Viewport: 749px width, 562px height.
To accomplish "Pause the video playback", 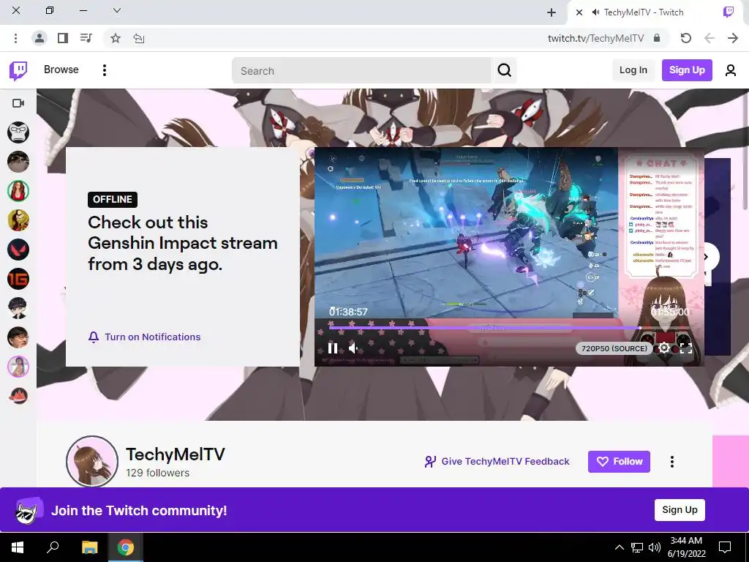I will click(x=333, y=348).
